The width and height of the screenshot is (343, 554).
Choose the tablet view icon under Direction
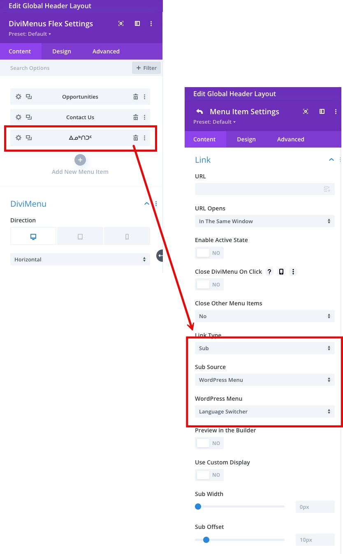pyautogui.click(x=80, y=236)
